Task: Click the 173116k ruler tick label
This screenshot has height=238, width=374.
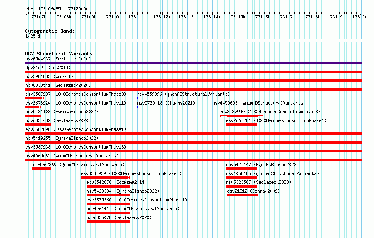Action: click(x=261, y=17)
